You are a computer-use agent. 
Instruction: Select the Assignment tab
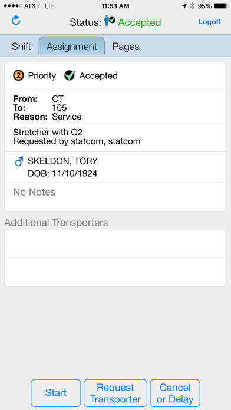click(72, 47)
